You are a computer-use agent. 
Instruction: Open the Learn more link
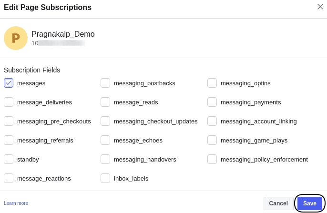[x=16, y=203]
